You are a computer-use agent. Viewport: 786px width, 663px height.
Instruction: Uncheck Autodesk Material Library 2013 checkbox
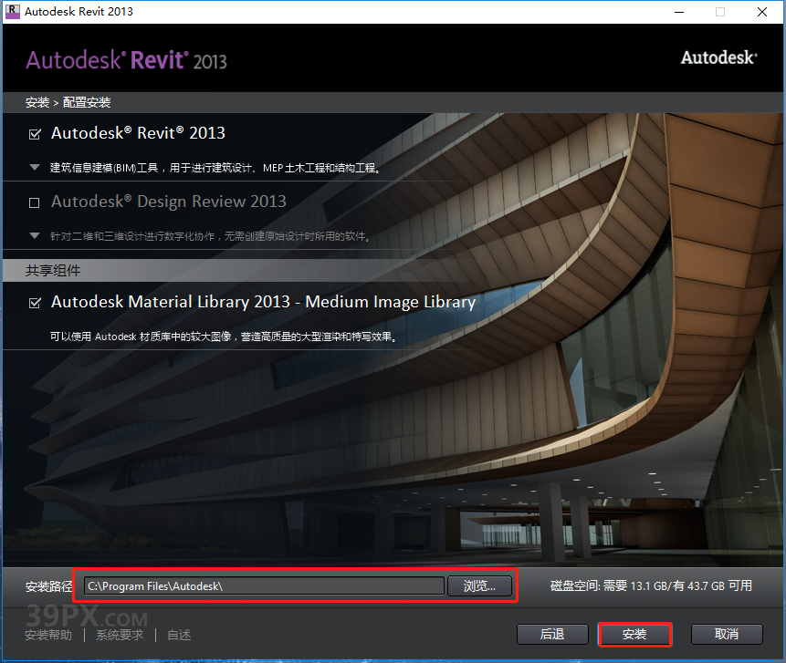pos(35,302)
